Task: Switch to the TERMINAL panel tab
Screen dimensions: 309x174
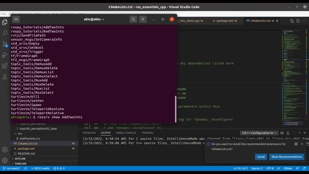Action: pos(147,133)
